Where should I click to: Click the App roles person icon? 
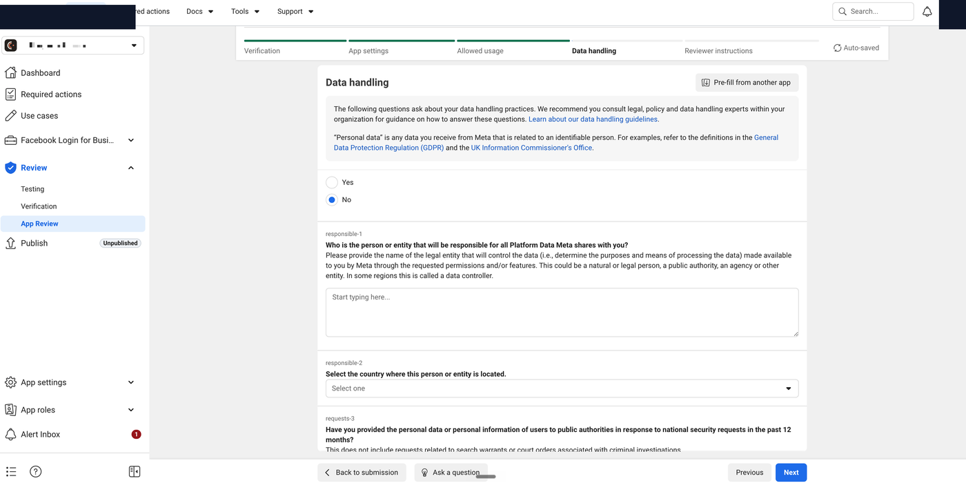10,410
